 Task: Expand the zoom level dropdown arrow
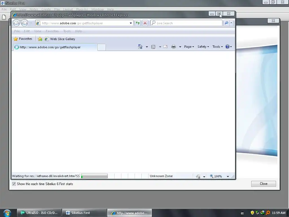pos(228,176)
